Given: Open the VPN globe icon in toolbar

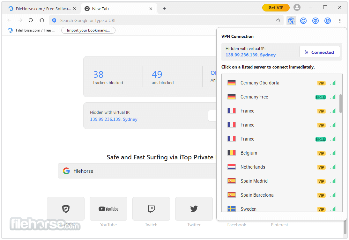Looking at the screenshot, I should click(x=291, y=21).
